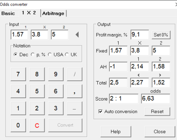Screen dimensions: 177x140
Task: Click the Reset button
Action: (x=157, y=111)
